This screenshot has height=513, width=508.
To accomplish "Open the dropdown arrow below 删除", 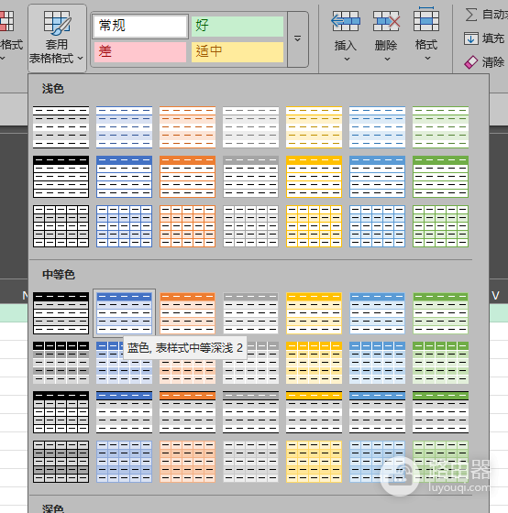I will point(387,60).
